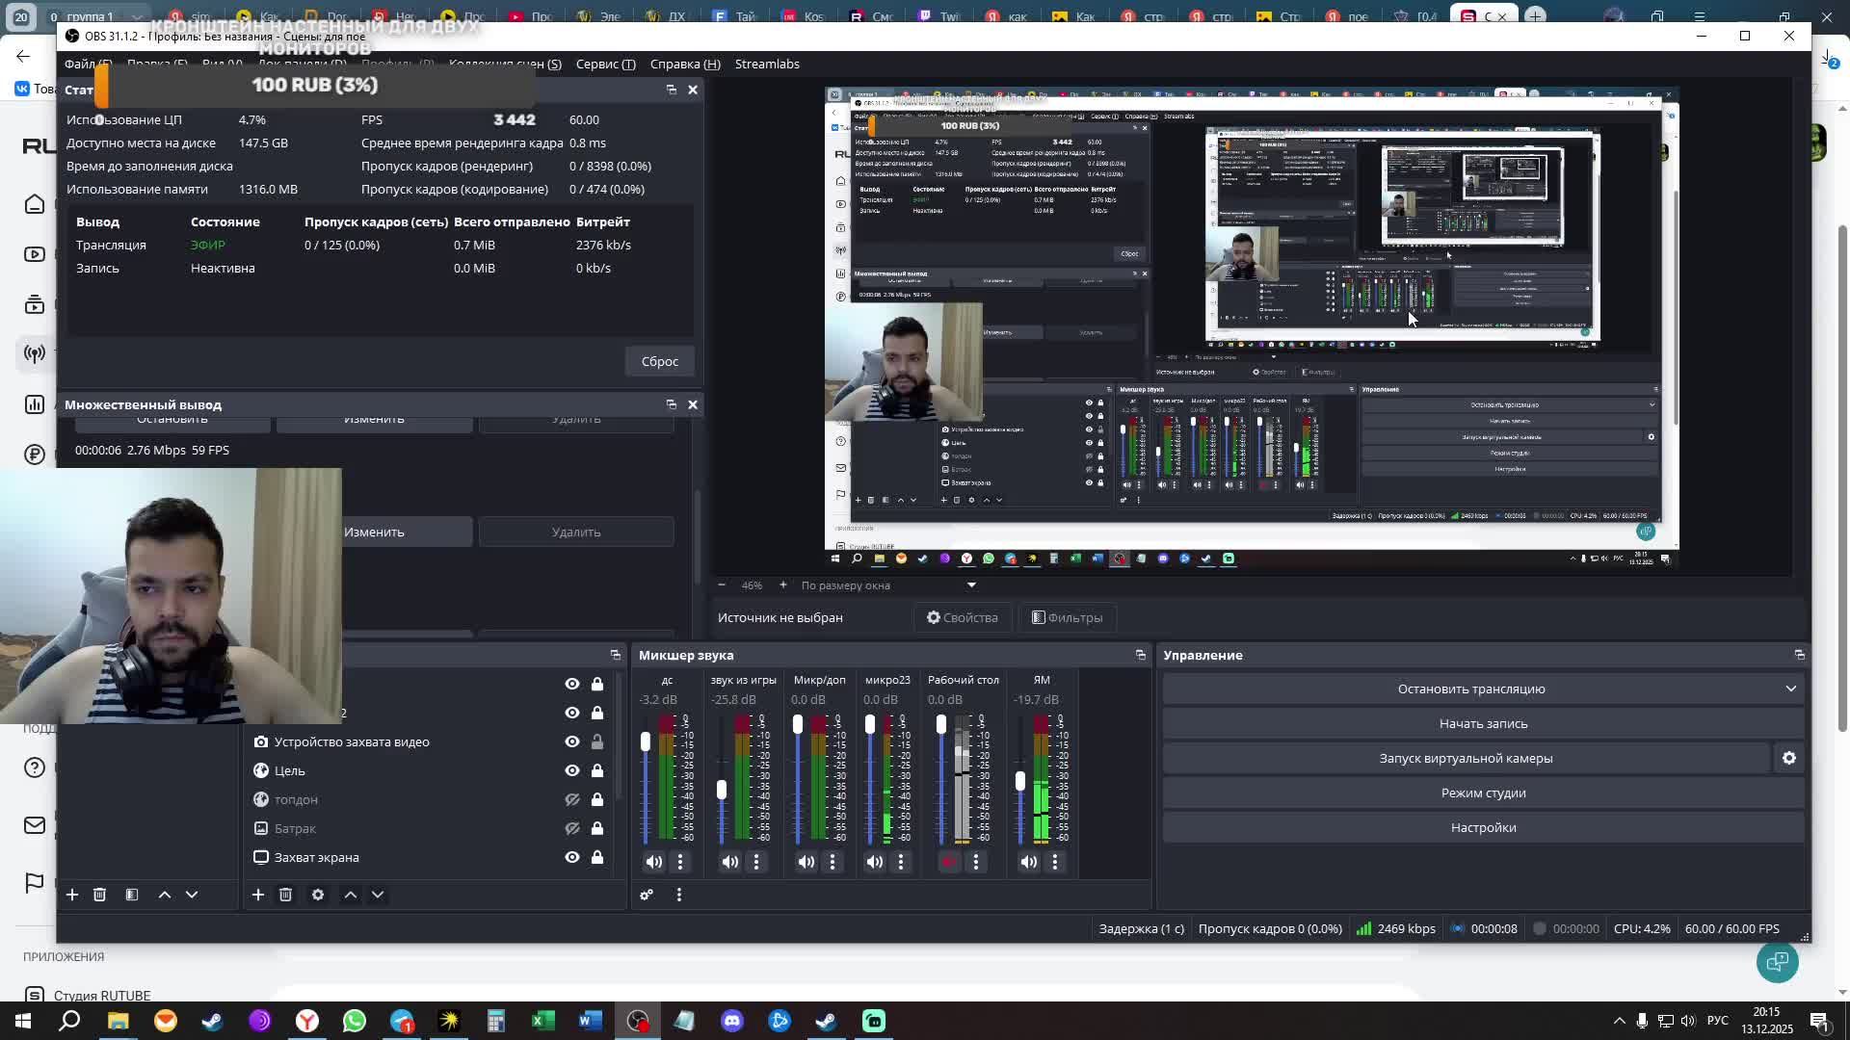Image resolution: width=1850 pixels, height=1040 pixels.
Task: Open the Коллекция сцен menu
Action: tap(505, 64)
